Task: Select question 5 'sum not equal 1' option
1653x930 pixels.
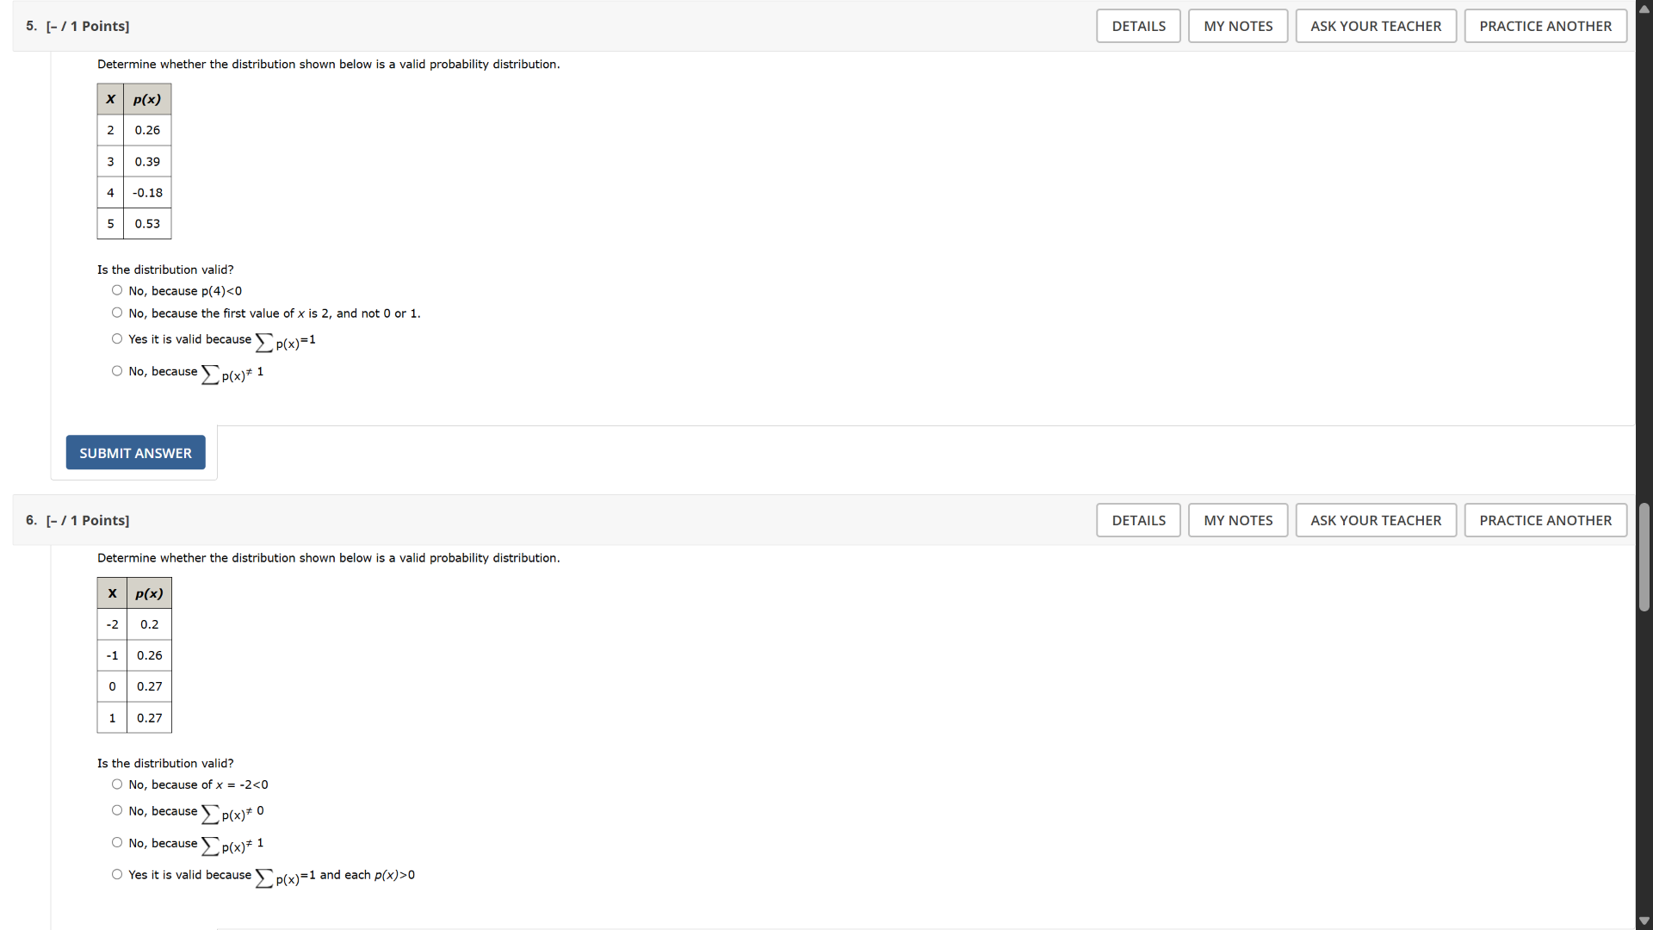Action: [x=117, y=371]
